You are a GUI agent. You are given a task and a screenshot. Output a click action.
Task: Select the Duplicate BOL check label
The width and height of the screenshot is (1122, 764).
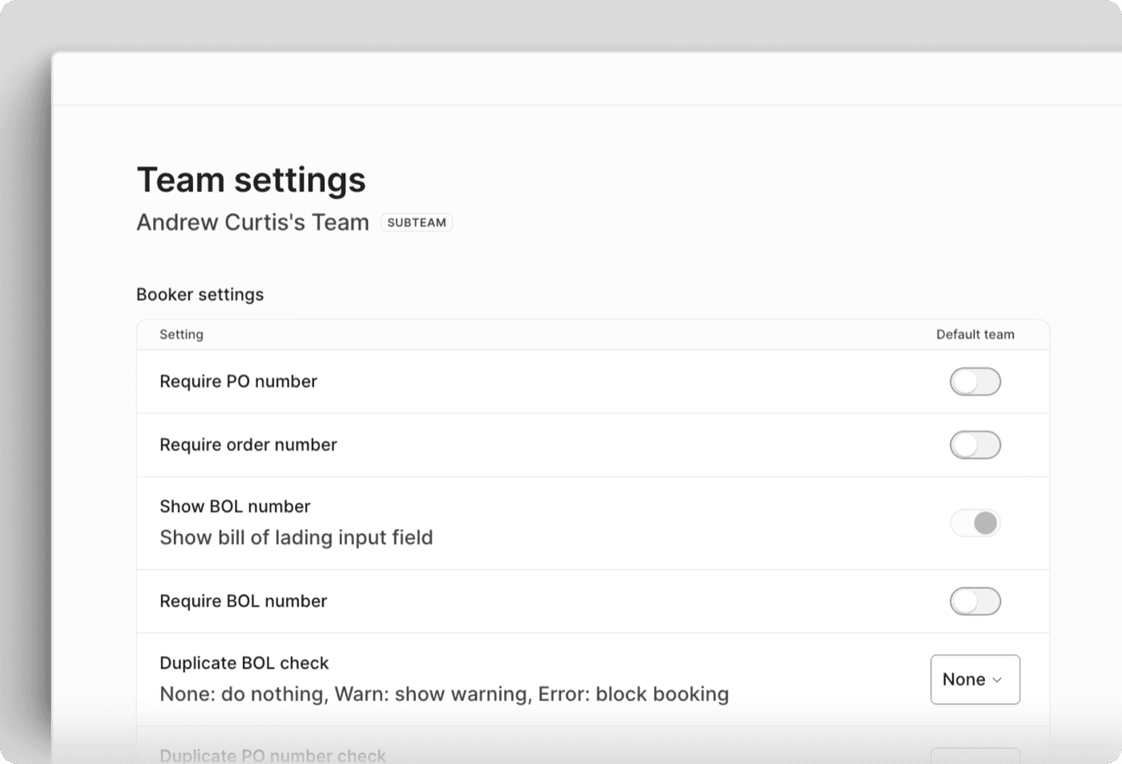coord(244,663)
